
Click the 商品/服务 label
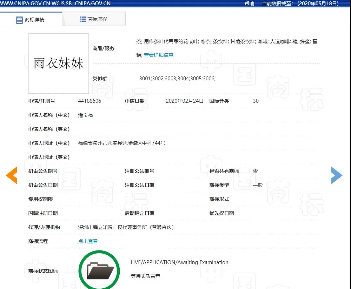click(x=104, y=48)
